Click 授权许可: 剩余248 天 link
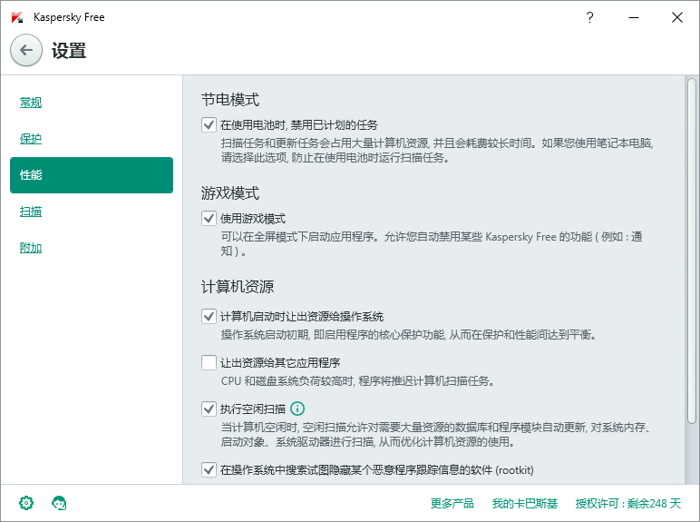700x522 pixels. [x=628, y=504]
